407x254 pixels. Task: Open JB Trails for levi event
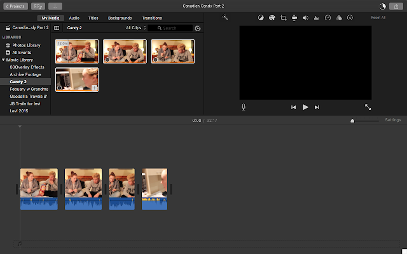[x=25, y=104]
